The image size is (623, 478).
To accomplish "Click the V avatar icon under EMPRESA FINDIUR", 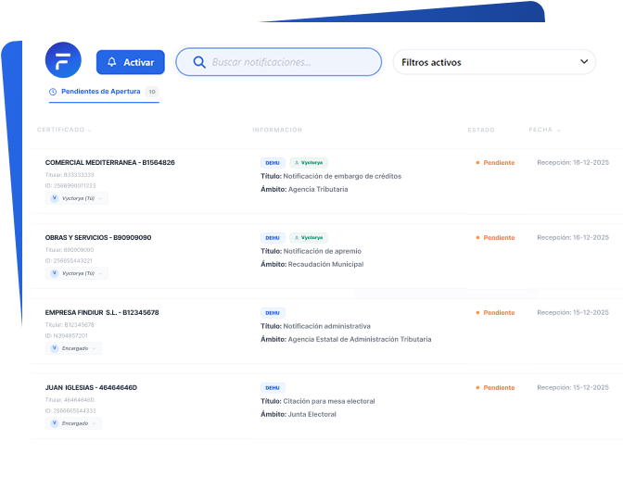I will coord(55,348).
